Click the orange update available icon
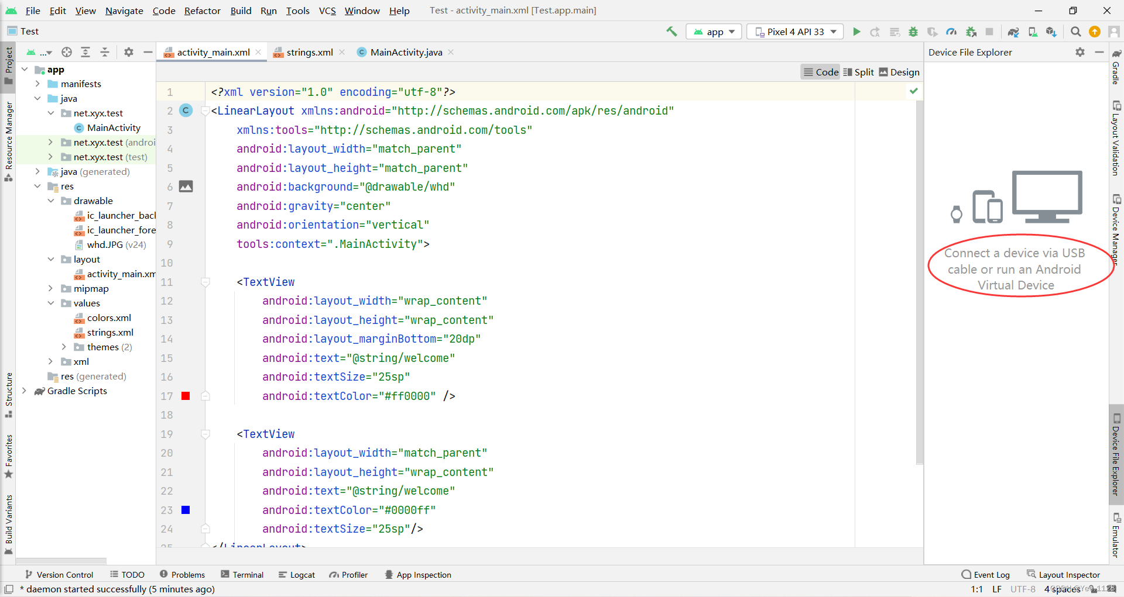Screen dimensions: 1124x597 [x=1094, y=32]
